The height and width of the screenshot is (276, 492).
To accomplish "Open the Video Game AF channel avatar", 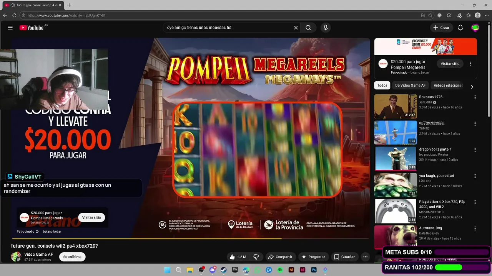I will 16,257.
